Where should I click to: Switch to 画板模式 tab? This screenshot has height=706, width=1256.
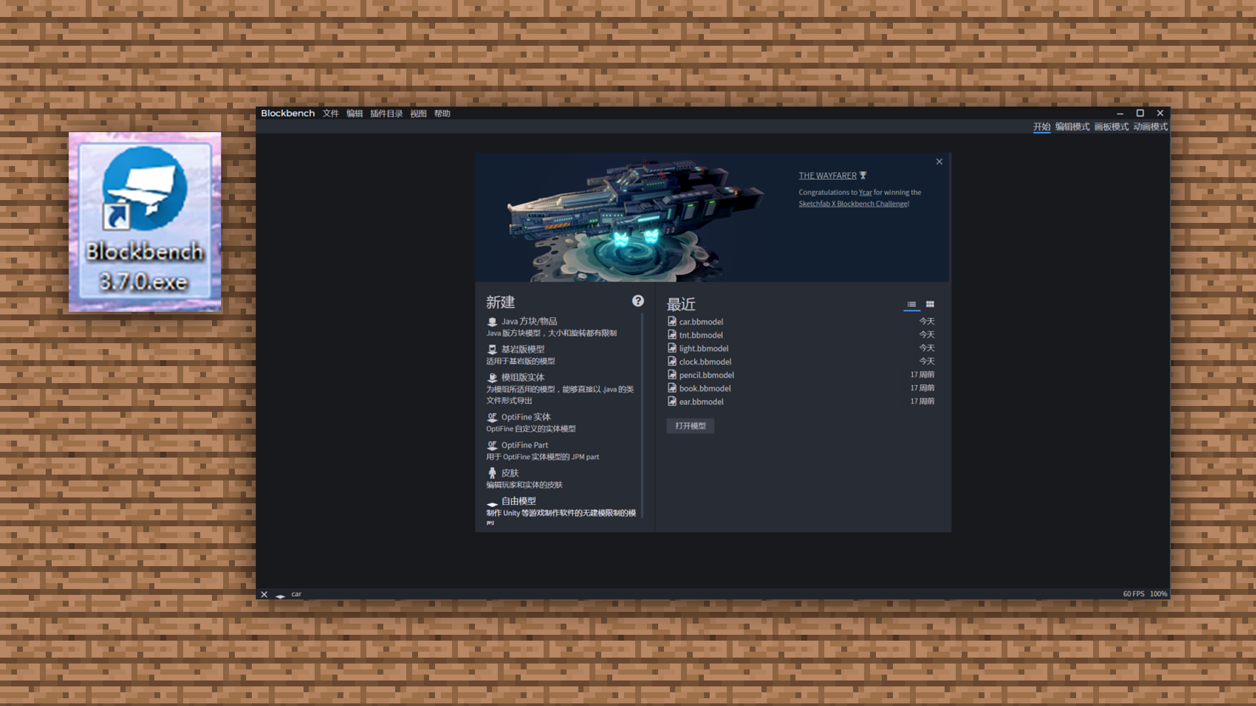(x=1111, y=127)
